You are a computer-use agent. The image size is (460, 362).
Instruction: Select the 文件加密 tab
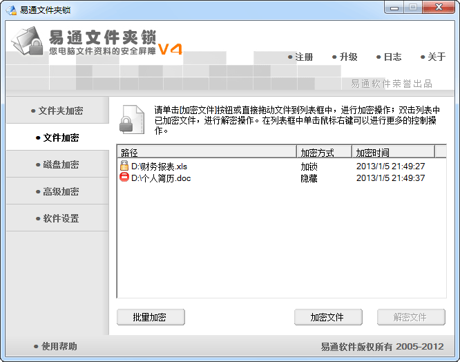click(x=57, y=137)
